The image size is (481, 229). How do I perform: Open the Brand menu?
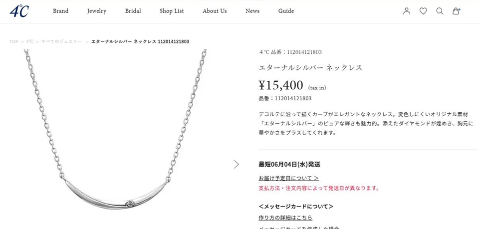tap(61, 11)
